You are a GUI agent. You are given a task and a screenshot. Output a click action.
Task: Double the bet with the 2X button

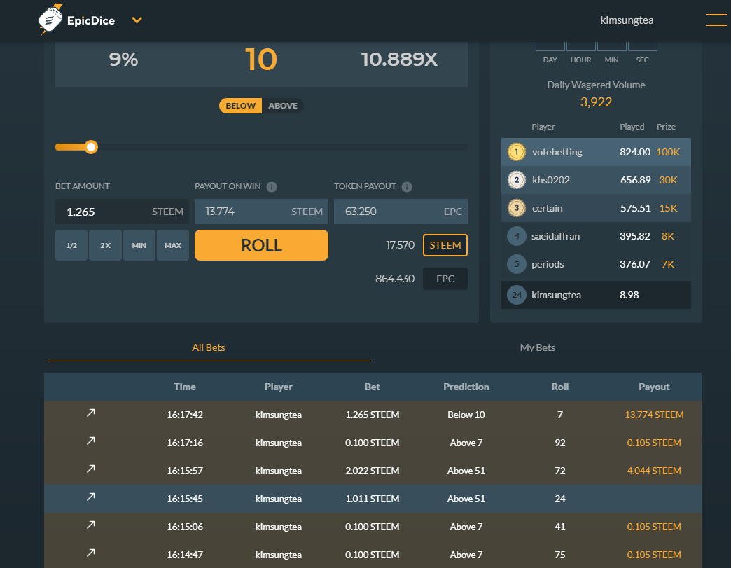coord(105,245)
